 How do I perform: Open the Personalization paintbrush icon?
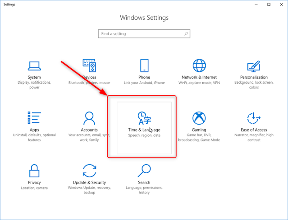coord(254,66)
